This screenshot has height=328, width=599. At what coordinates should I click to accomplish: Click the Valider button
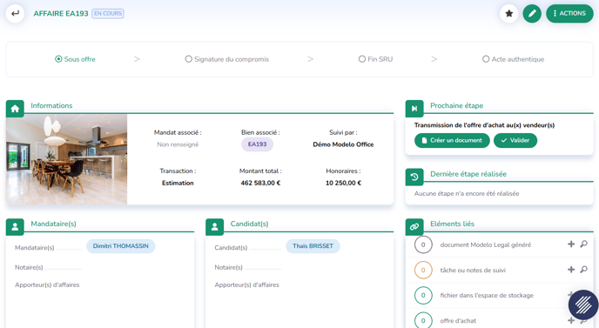(x=515, y=141)
